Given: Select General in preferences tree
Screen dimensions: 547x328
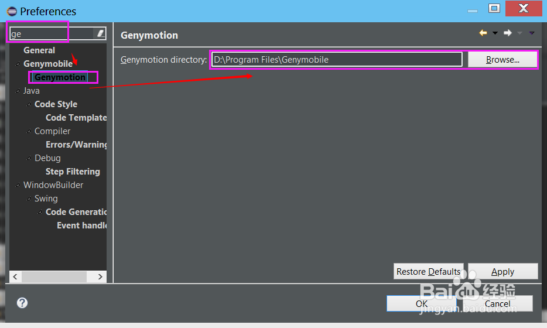Looking at the screenshot, I should click(x=39, y=50).
